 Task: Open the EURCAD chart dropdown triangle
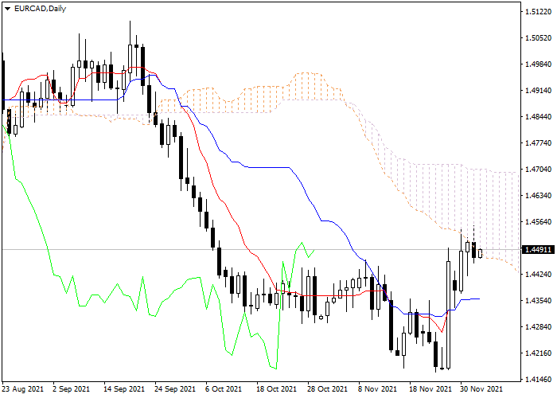pos(7,9)
